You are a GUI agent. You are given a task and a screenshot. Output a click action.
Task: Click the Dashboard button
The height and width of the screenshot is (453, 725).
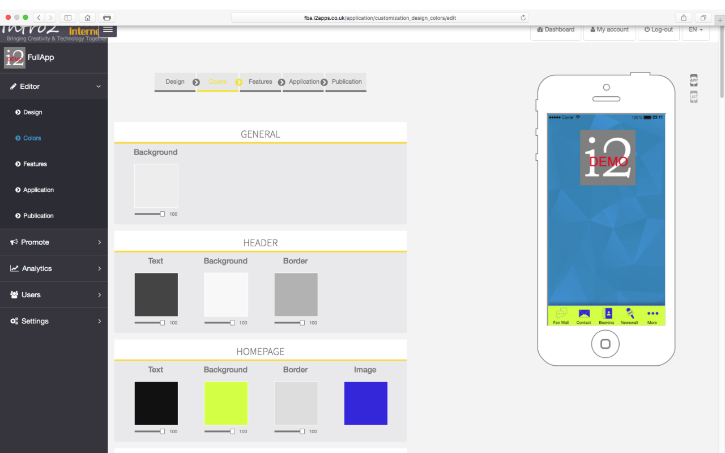coord(556,30)
